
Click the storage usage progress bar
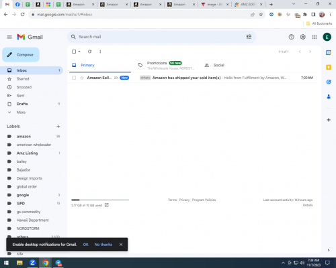[100, 200]
